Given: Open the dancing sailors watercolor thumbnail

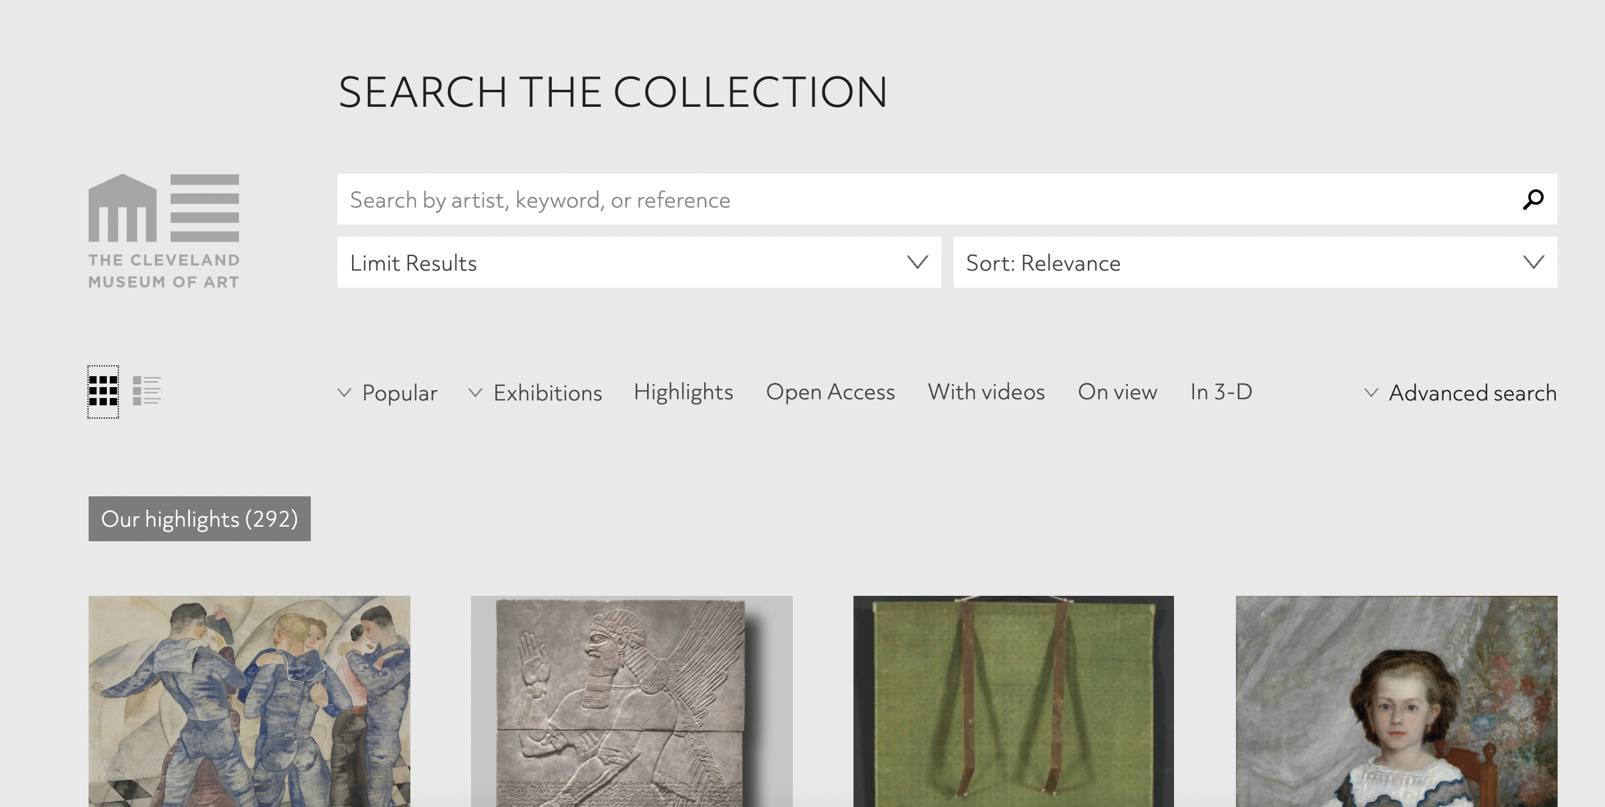Looking at the screenshot, I should click(x=249, y=701).
